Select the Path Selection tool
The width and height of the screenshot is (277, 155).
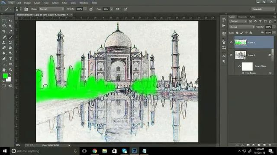4,64
